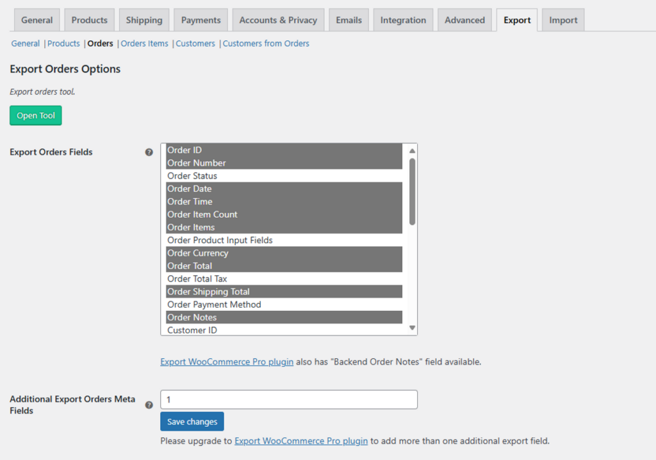
Task: Open Customers from Orders sub-section
Action: pyautogui.click(x=266, y=44)
